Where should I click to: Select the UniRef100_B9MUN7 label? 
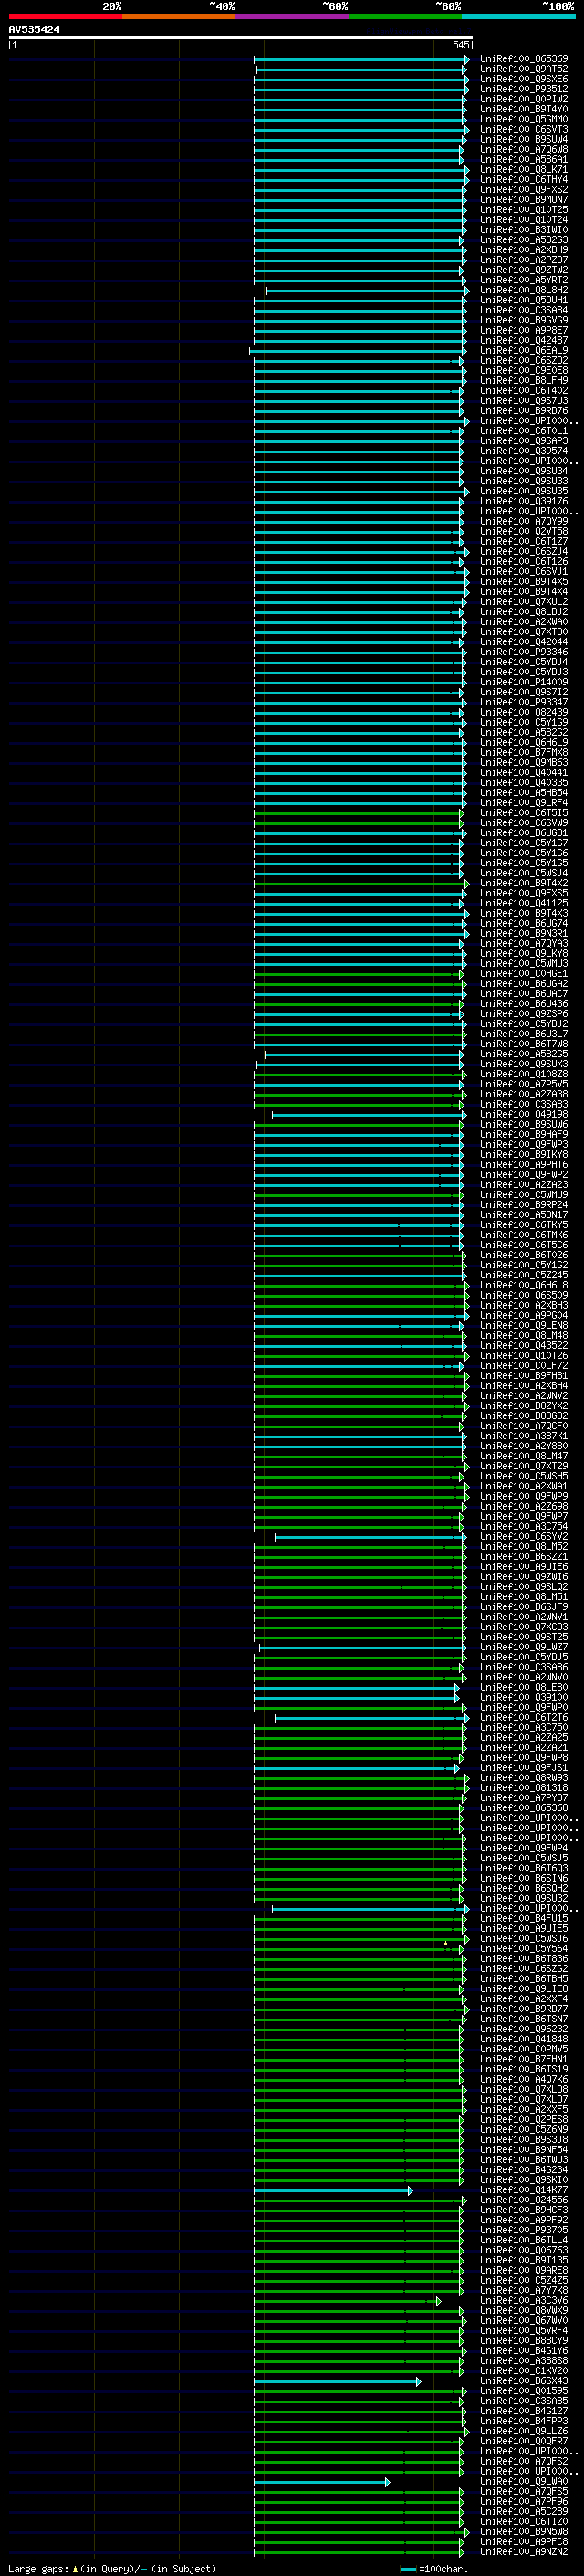[523, 200]
